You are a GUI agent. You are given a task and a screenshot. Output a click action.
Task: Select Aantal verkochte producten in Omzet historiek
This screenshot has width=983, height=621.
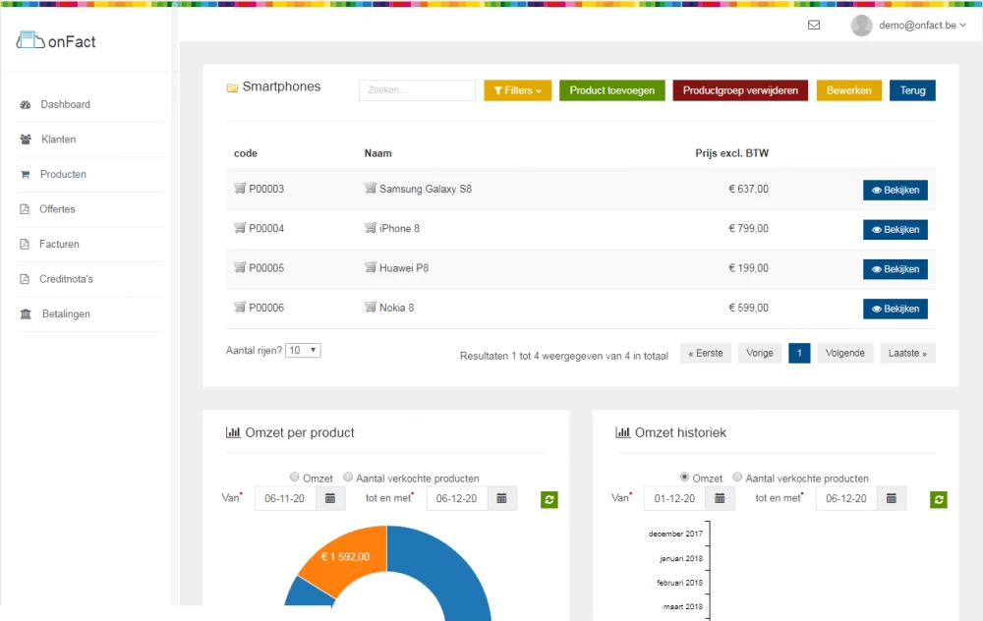[738, 478]
